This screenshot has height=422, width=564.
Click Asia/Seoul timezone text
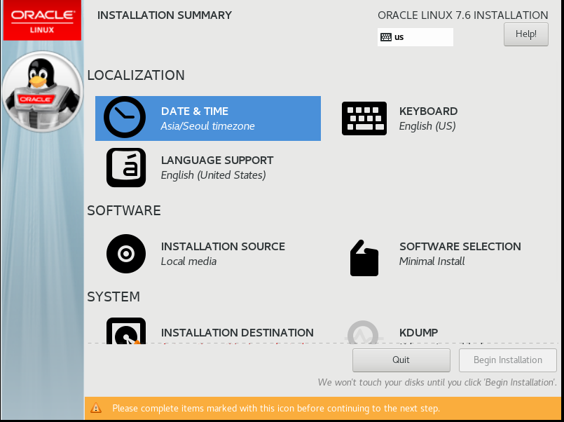[x=207, y=126]
